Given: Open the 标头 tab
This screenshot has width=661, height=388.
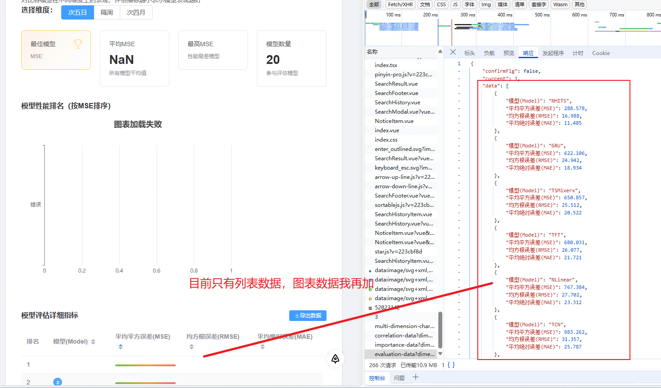Looking at the screenshot, I should [x=469, y=53].
